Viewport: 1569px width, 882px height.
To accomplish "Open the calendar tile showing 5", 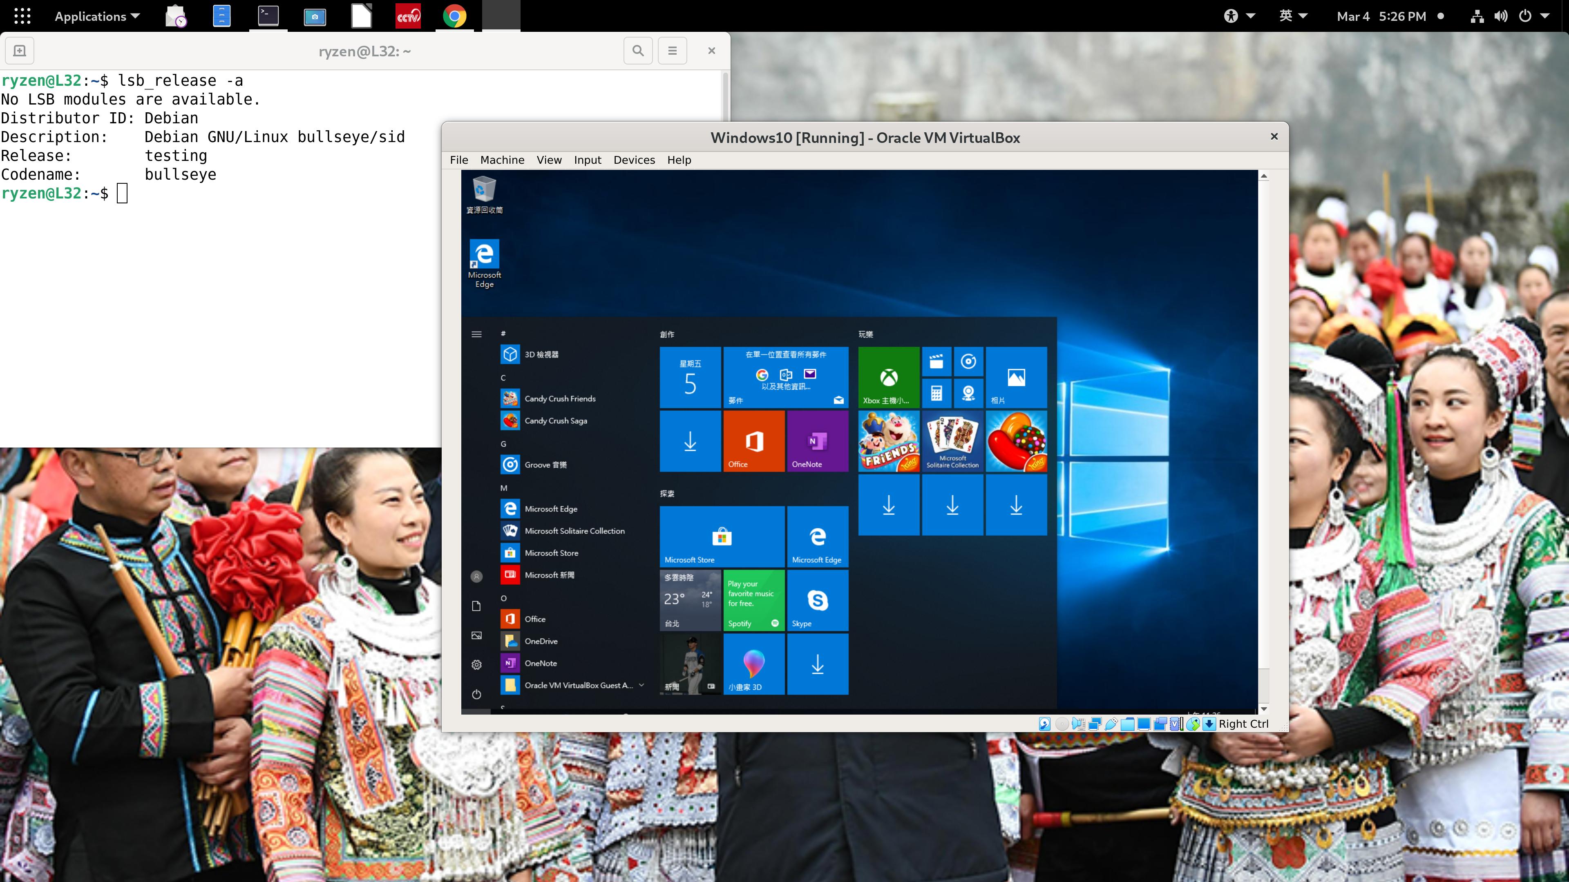I will click(690, 377).
